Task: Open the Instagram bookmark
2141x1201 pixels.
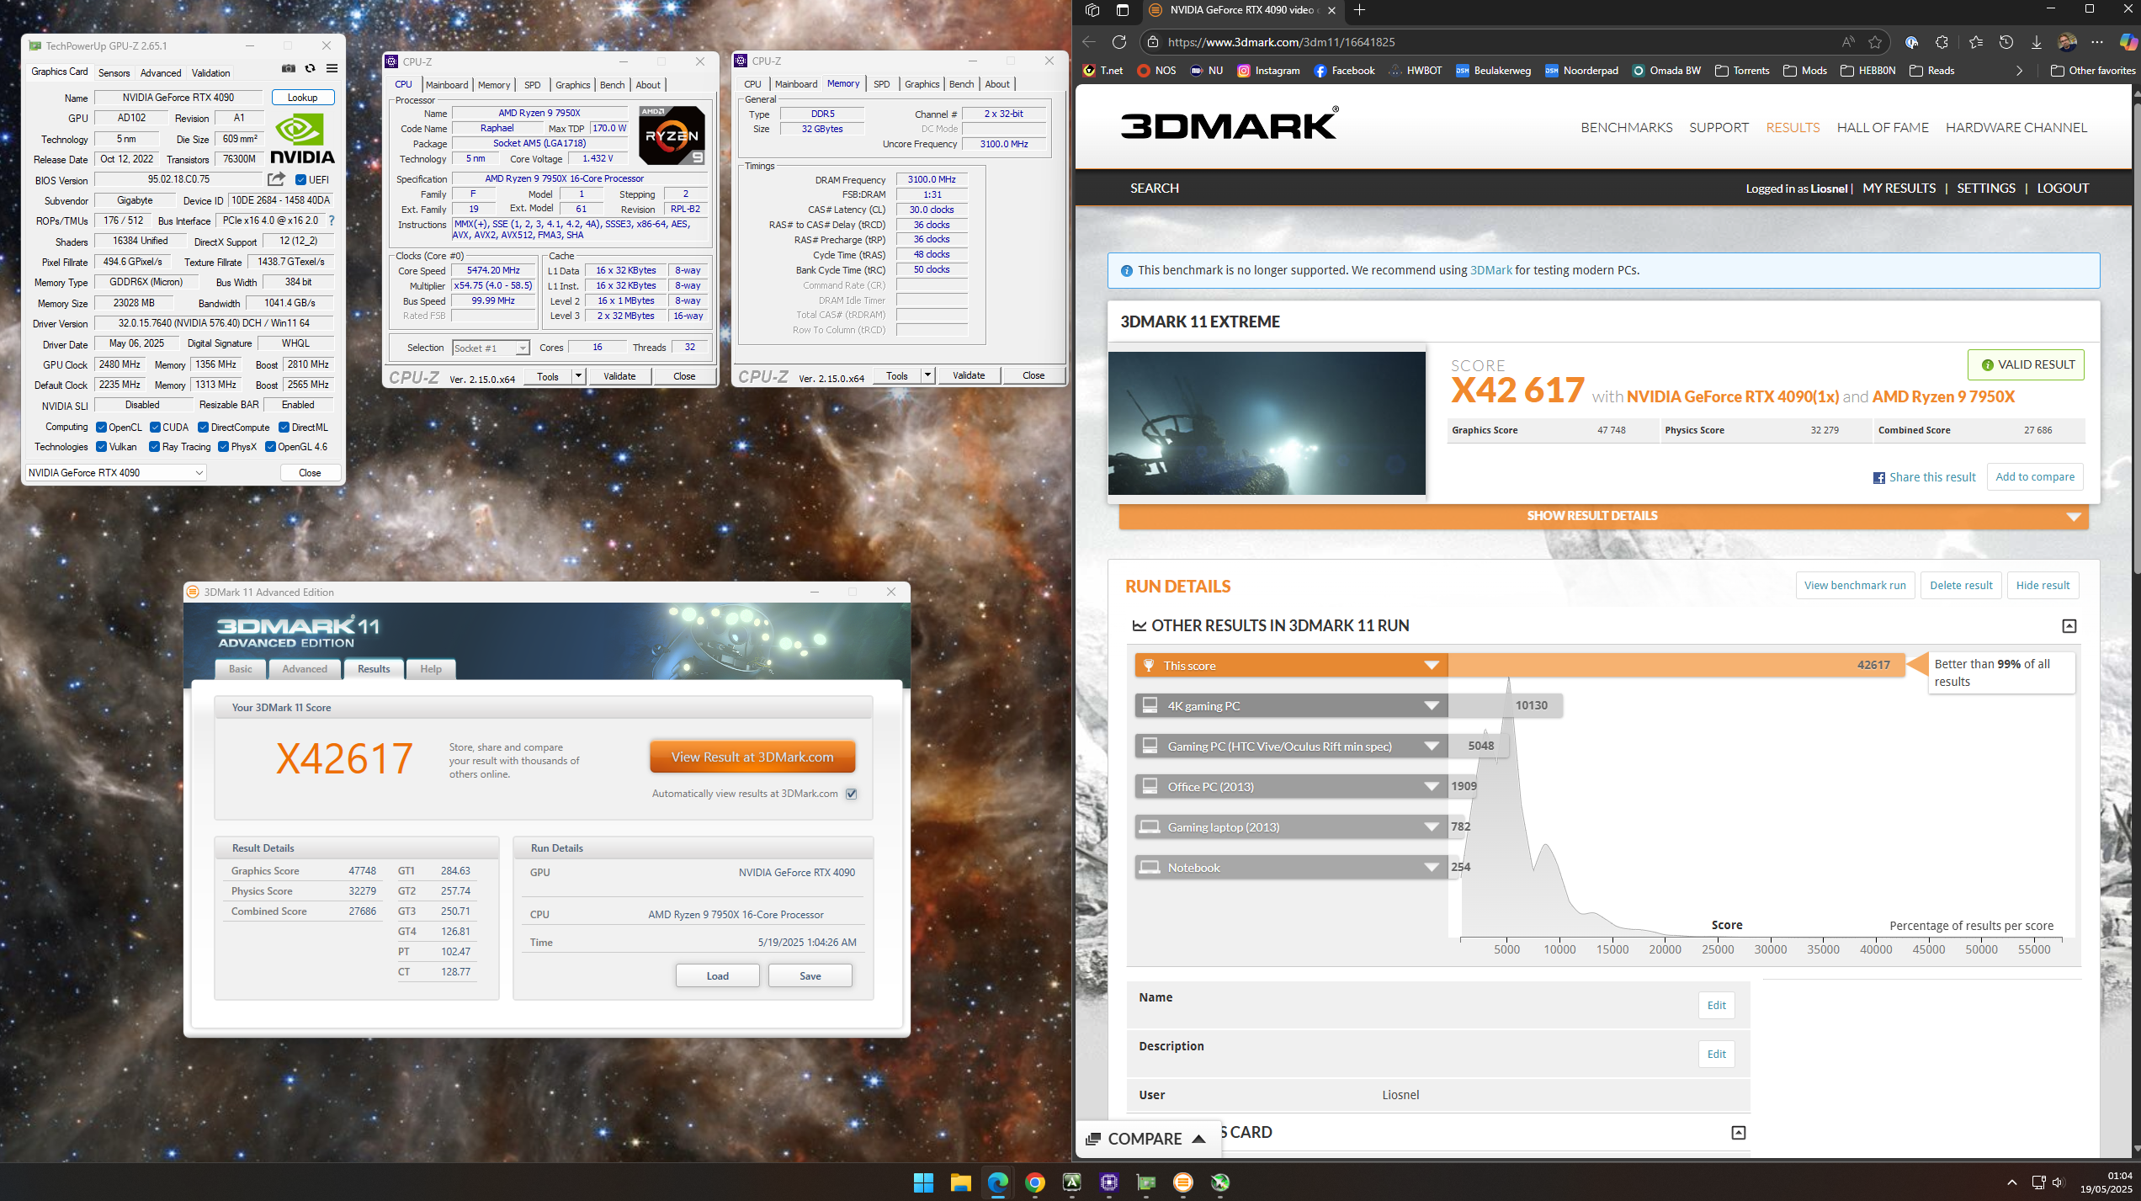Action: (1268, 71)
